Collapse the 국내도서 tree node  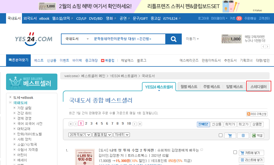point(10,102)
